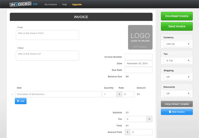
Task: Click the Quantity column header
Action: 109,88
